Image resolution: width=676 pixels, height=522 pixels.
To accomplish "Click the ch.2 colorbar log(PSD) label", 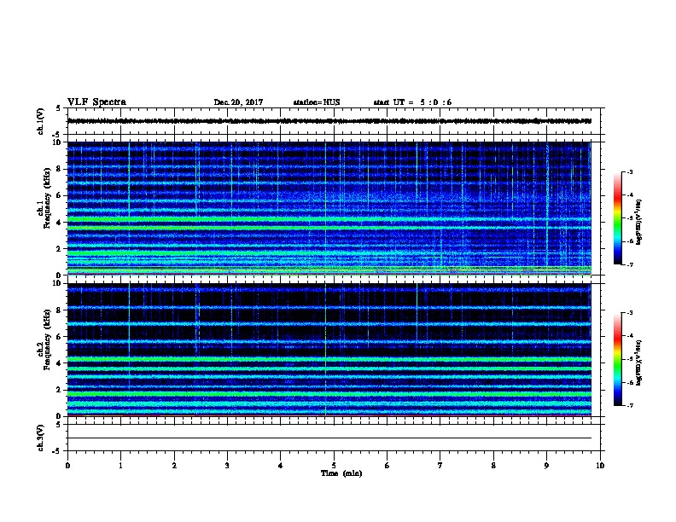I will [x=639, y=362].
